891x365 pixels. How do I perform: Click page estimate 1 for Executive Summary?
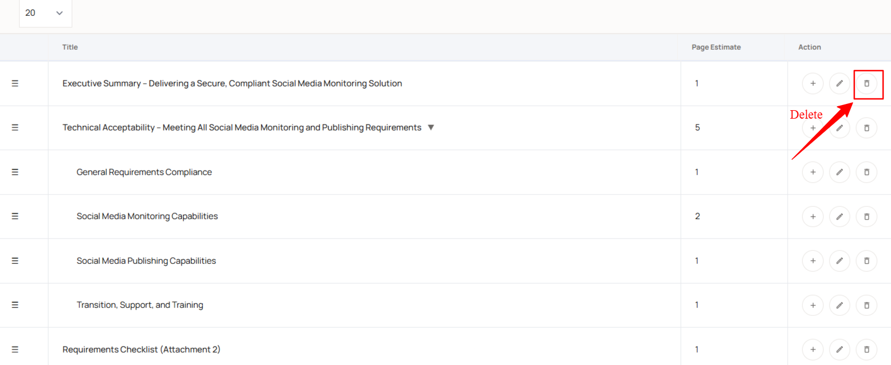click(x=697, y=84)
